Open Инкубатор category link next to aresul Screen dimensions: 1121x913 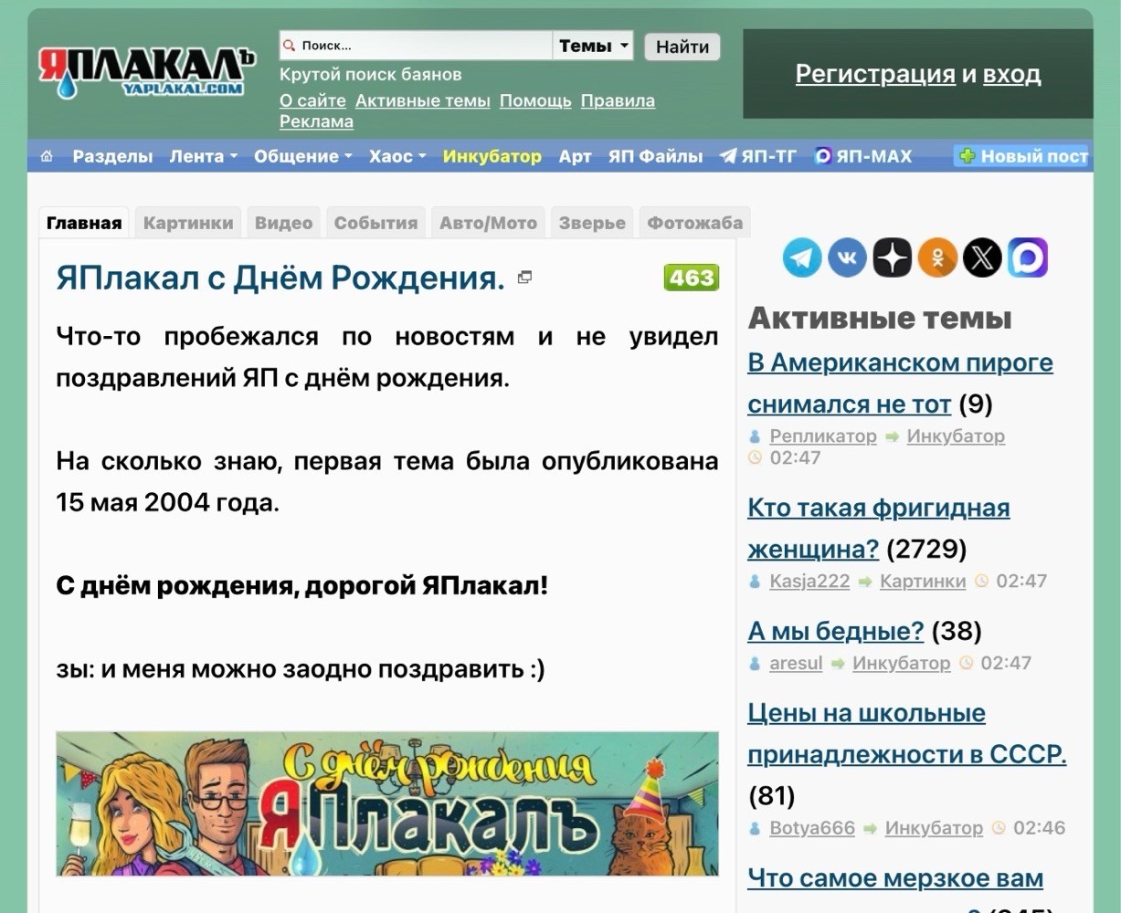(902, 663)
